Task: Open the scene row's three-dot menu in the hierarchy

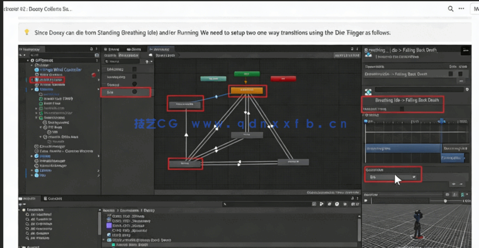Action: (97, 60)
